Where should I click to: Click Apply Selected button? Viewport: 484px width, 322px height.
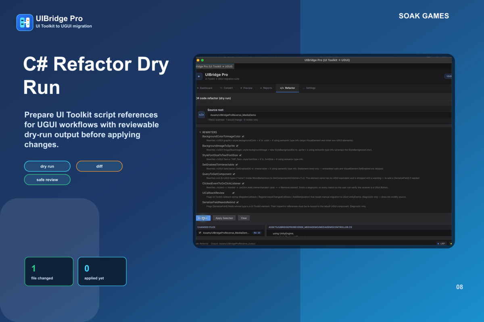(x=224, y=218)
